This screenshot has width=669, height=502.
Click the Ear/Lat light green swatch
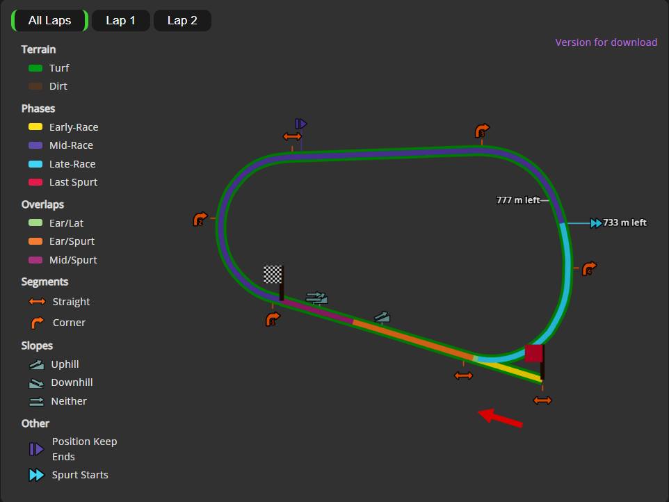pyautogui.click(x=35, y=222)
